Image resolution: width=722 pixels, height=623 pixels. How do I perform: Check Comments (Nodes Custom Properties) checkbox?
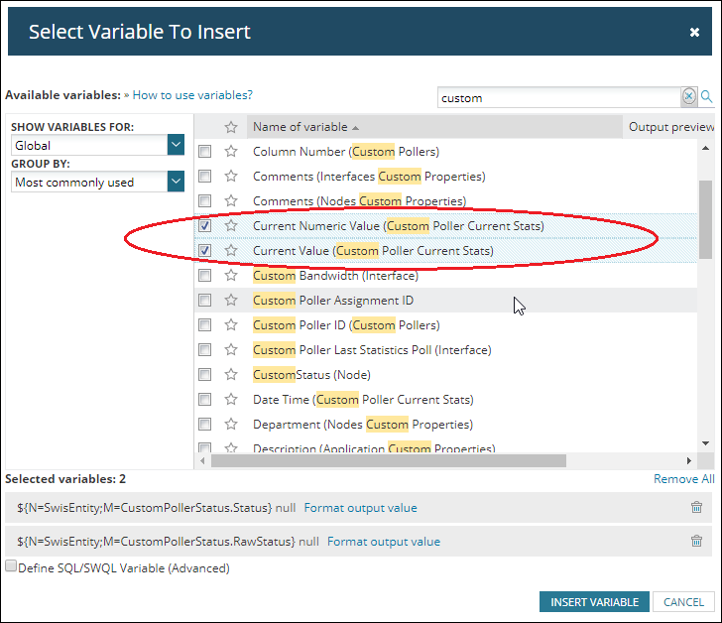click(205, 201)
